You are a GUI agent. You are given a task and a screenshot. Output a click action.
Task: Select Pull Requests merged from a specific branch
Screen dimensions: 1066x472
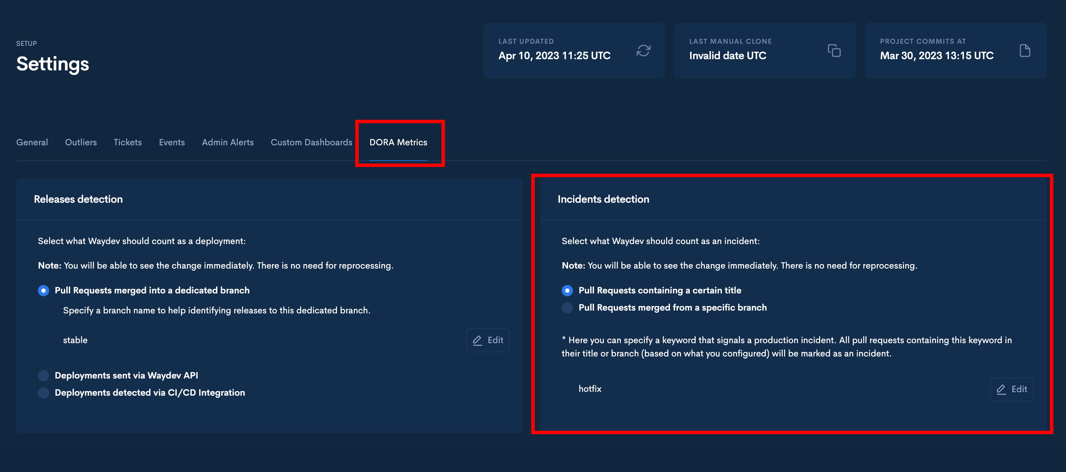pos(567,307)
